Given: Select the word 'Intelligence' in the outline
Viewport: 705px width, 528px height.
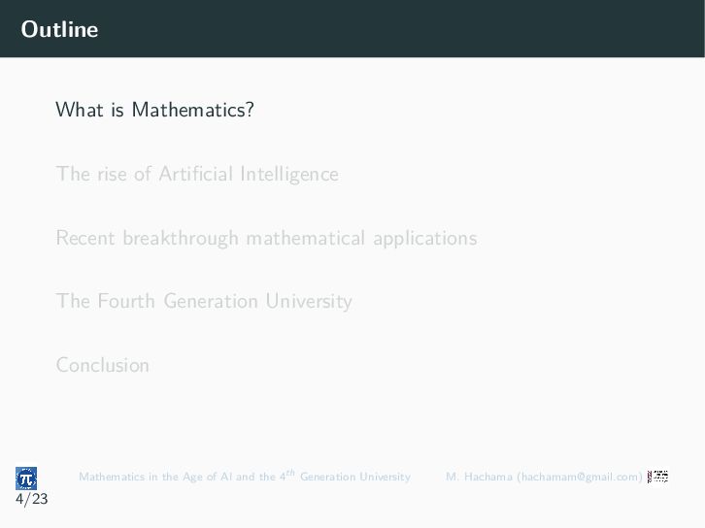Looking at the screenshot, I should (289, 175).
